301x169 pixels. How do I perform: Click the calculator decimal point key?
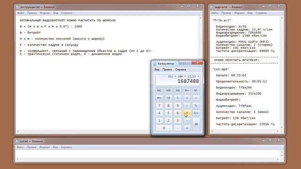(x=178, y=128)
